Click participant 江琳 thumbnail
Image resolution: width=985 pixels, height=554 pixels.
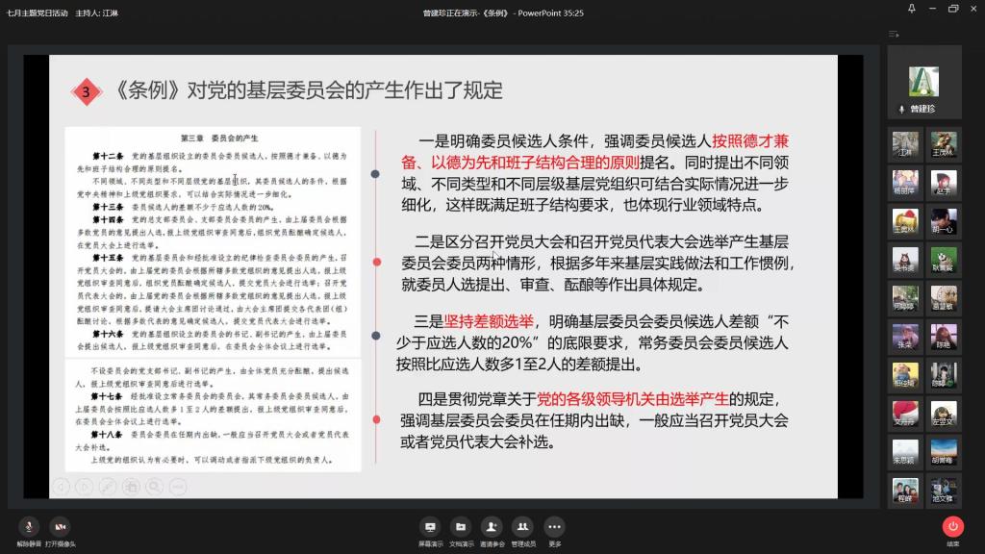pyautogui.click(x=904, y=144)
